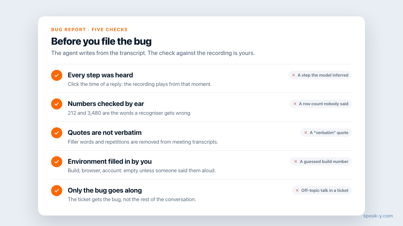The image size is (403, 226).
Task: Click the 'Environment filled in by you' title
Action: [x=110, y=161]
